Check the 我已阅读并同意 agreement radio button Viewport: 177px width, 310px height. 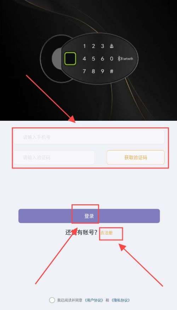[x=52, y=300]
